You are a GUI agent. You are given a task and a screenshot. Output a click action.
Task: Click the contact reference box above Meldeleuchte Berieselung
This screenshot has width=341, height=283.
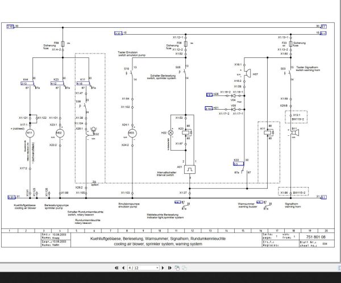(x=178, y=202)
